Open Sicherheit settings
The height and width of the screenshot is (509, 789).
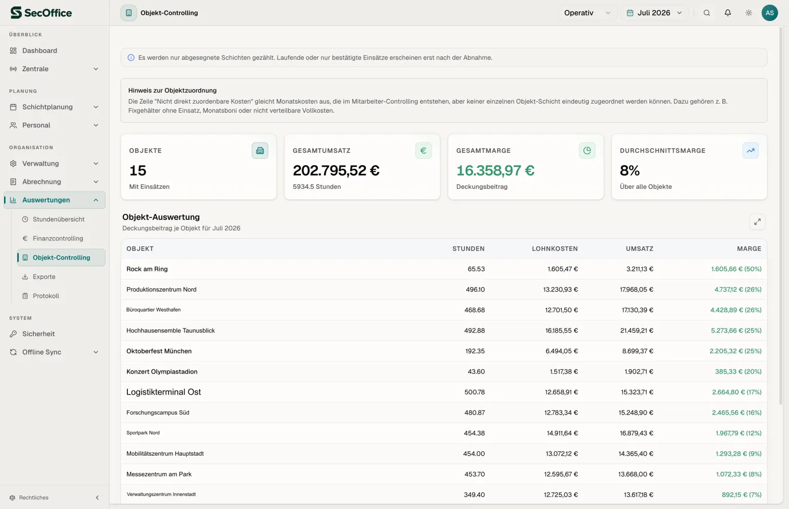tap(54, 334)
